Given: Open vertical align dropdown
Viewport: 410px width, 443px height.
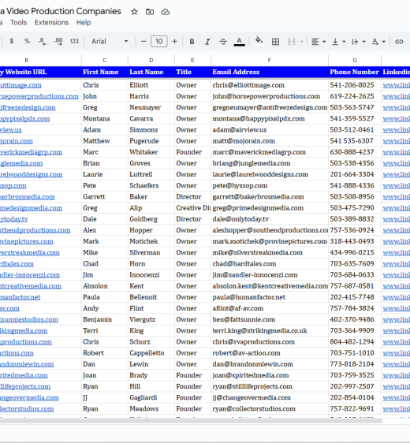Looking at the screenshot, I should pyautogui.click(x=338, y=42).
